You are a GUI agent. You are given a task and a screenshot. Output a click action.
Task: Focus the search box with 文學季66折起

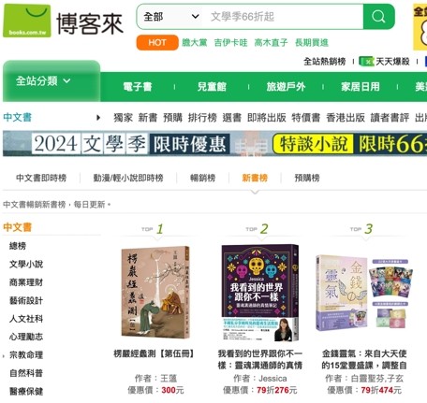pyautogui.click(x=284, y=17)
